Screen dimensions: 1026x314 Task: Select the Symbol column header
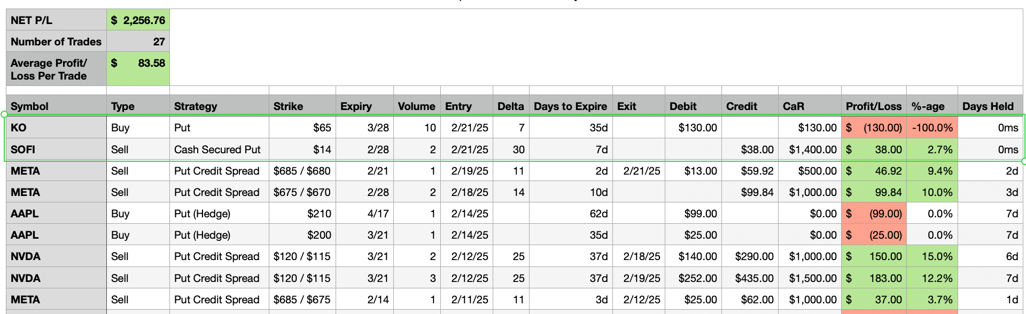[56, 106]
